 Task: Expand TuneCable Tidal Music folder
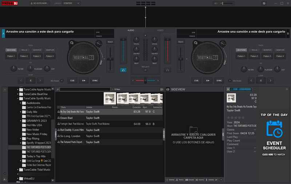pos(18,170)
